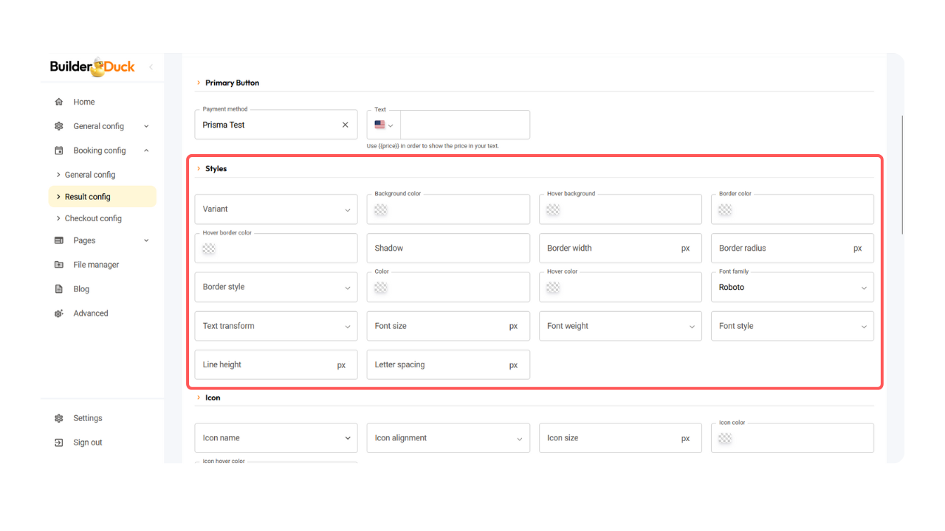This screenshot has height=531, width=945.
Task: Clear the Prisma Test payment method
Action: tap(345, 125)
